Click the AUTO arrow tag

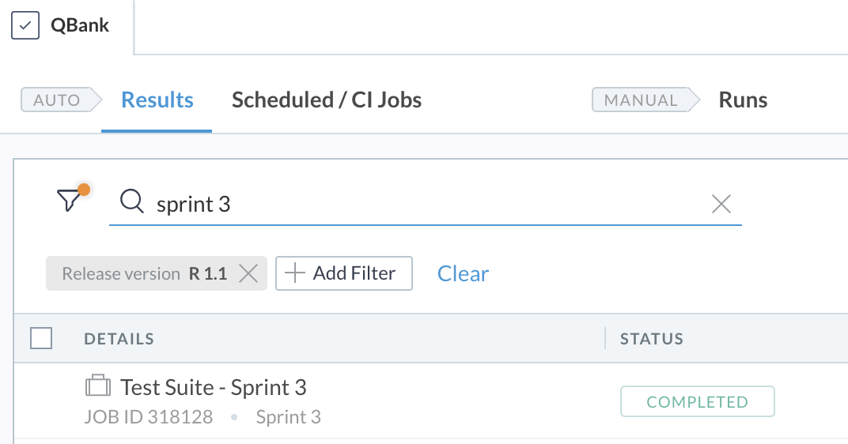tap(61, 100)
